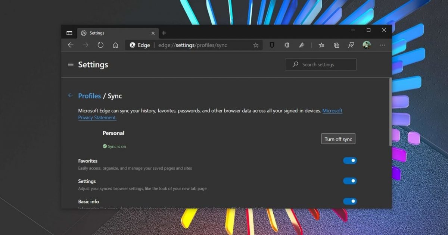Screen dimensions: 448x235
Task: Open a new tab with plus button
Action: [164, 33]
